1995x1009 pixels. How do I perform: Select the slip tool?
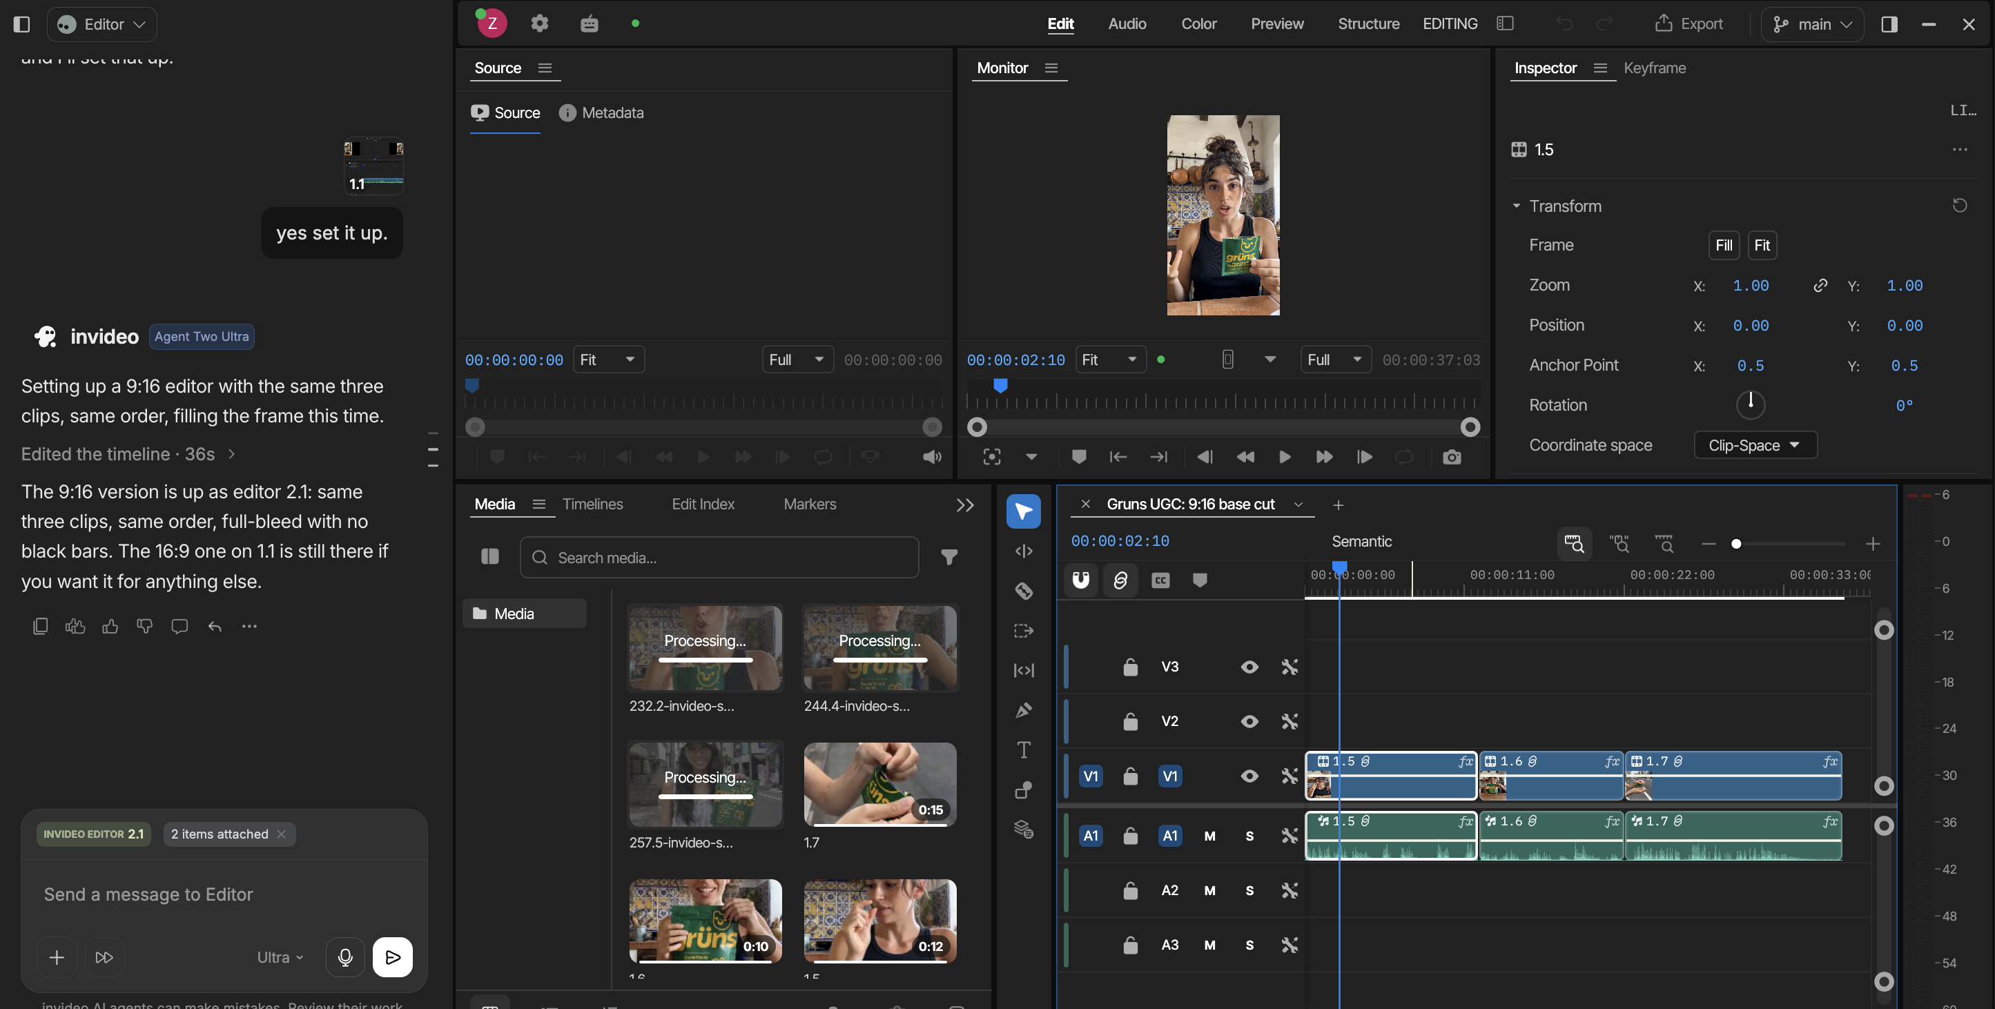[1023, 671]
